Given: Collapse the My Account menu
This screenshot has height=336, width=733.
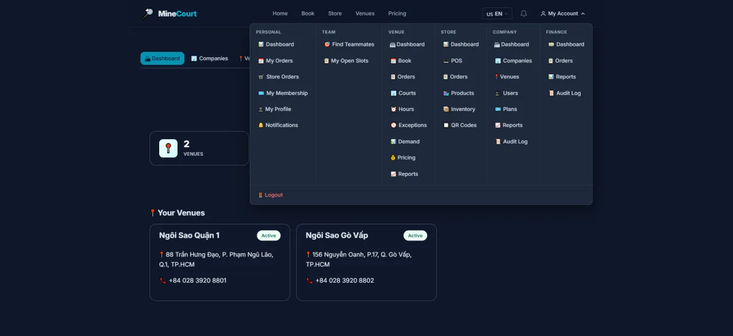Looking at the screenshot, I should [x=562, y=14].
